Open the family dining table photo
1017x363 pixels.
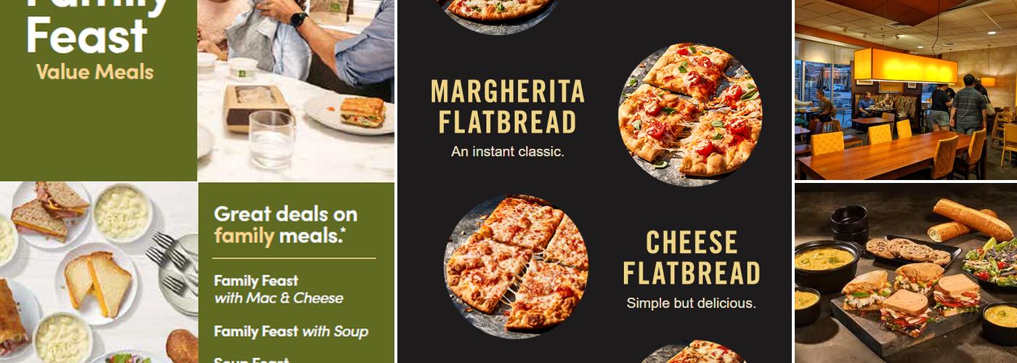(296, 90)
